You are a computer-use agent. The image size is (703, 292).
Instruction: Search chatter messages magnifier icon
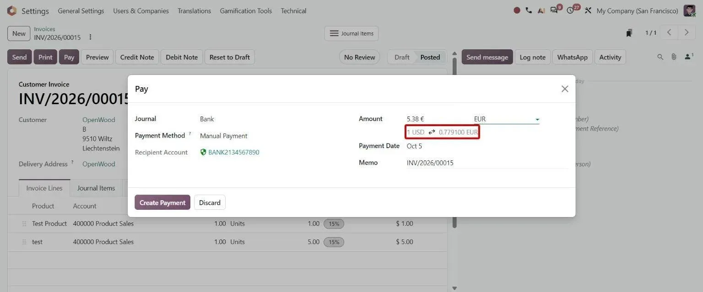(660, 57)
